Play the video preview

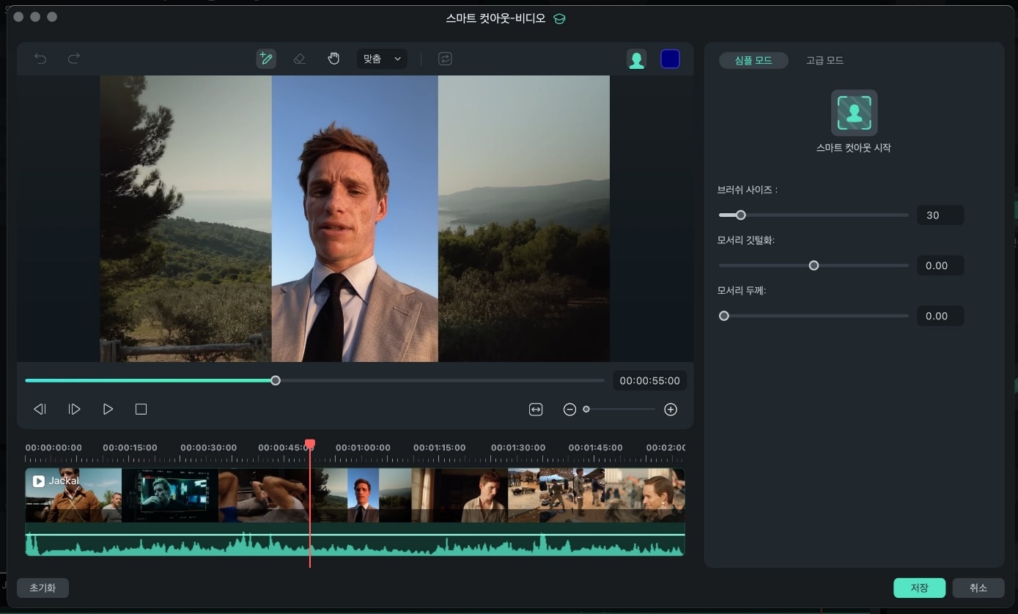pos(108,409)
